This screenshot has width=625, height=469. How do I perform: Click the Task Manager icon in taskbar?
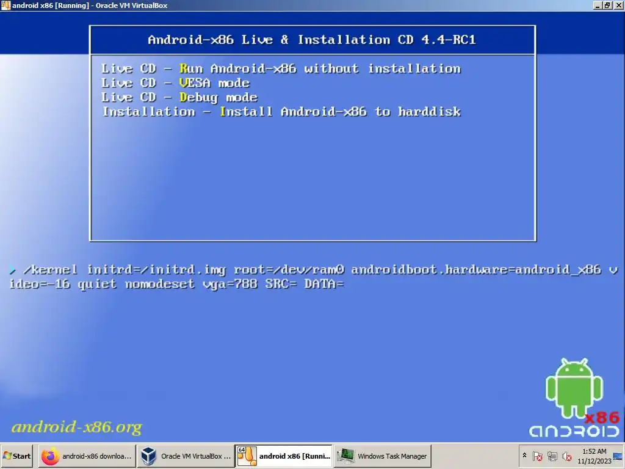(345, 456)
